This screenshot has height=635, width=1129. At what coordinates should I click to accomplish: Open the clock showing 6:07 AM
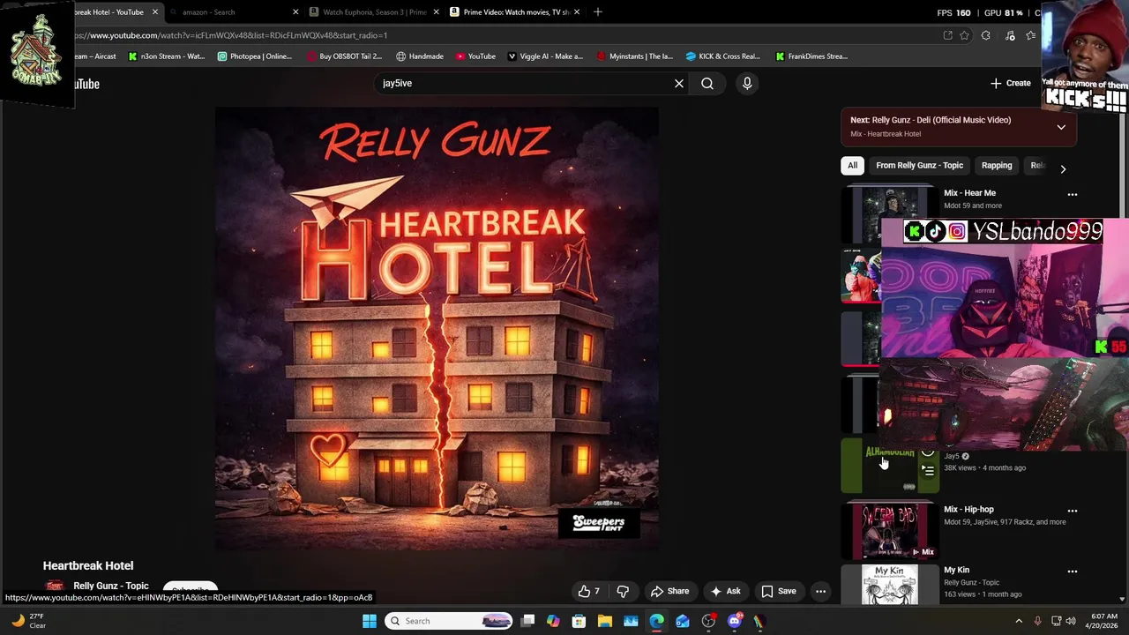1103,621
